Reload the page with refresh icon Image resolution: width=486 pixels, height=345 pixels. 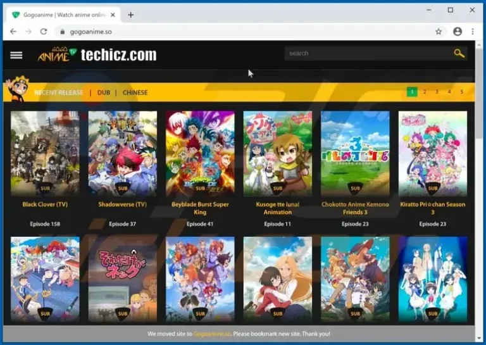pyautogui.click(x=44, y=32)
